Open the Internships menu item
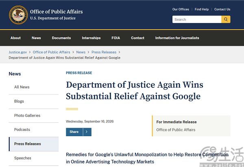Viewport: 244px width, 167px height. (91, 38)
